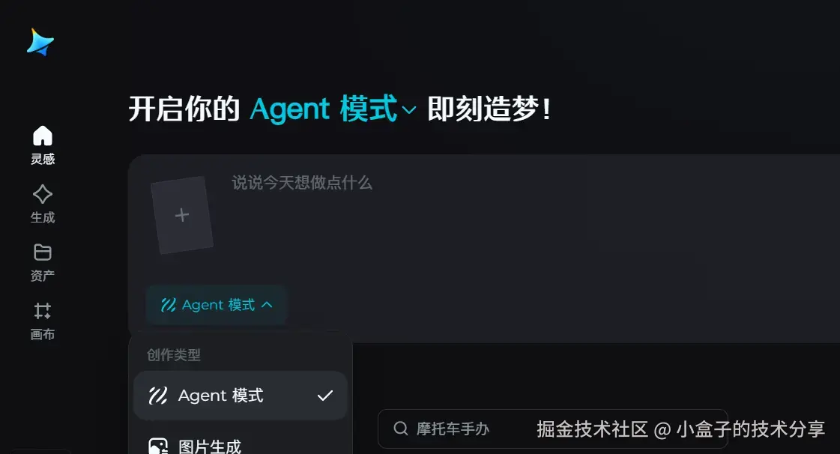Screen dimensions: 840x454
Task: Open the 画布 canvas icon
Action: tap(42, 310)
